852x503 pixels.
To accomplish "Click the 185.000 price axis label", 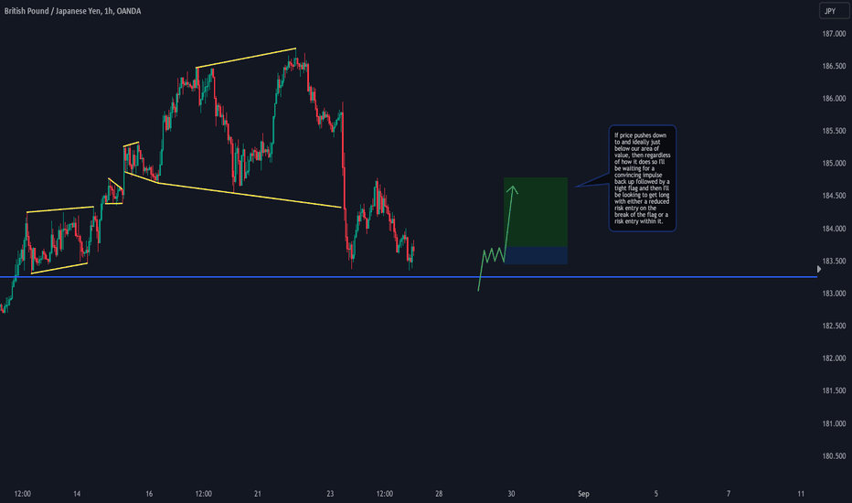I will tap(834, 163).
